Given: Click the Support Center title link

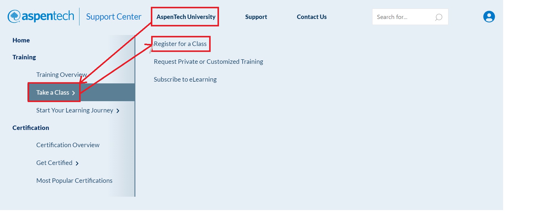Looking at the screenshot, I should pyautogui.click(x=113, y=17).
